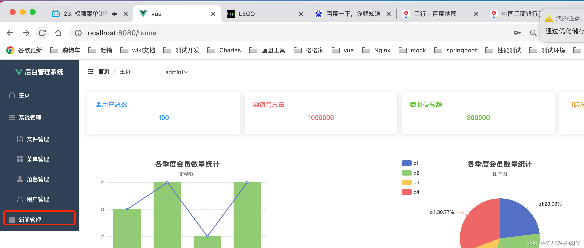
Task: Click the user icon in 用户总数 card
Action: coord(99,105)
